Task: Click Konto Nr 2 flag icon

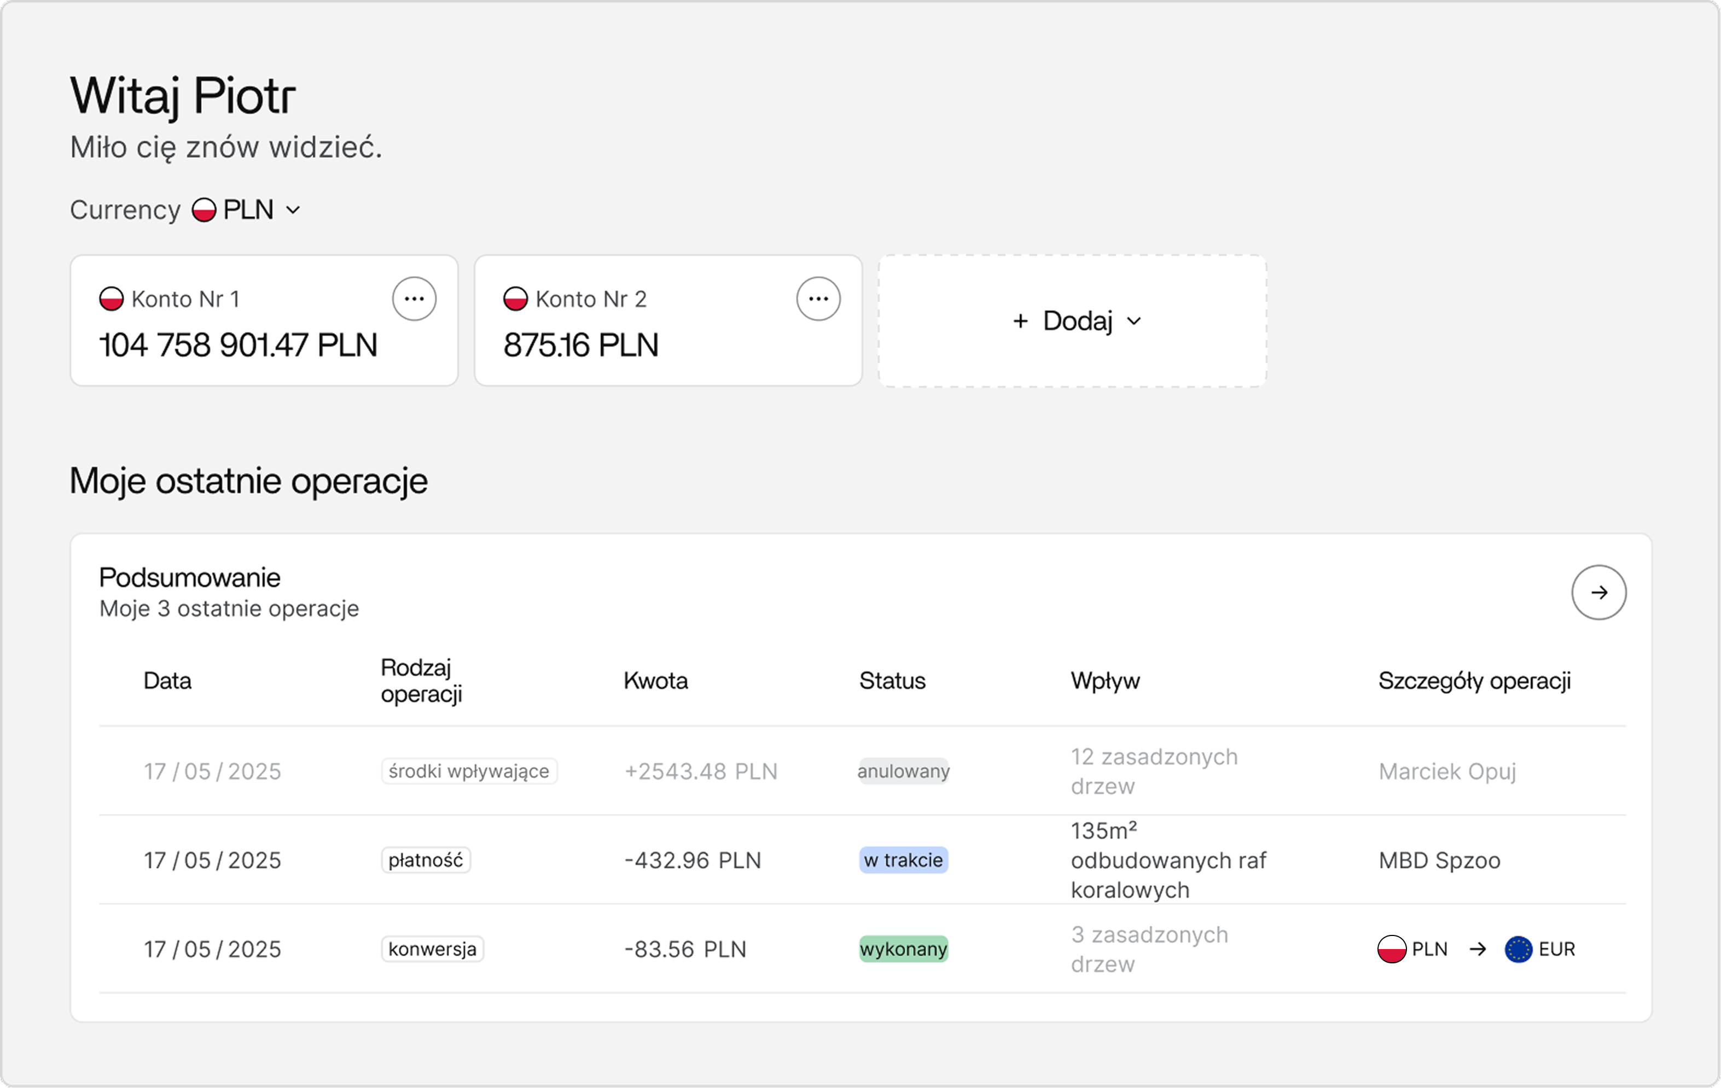Action: tap(515, 299)
